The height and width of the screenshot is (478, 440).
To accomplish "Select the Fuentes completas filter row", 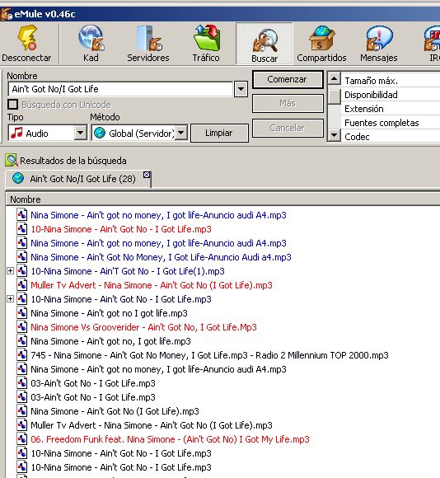I will coord(390,123).
